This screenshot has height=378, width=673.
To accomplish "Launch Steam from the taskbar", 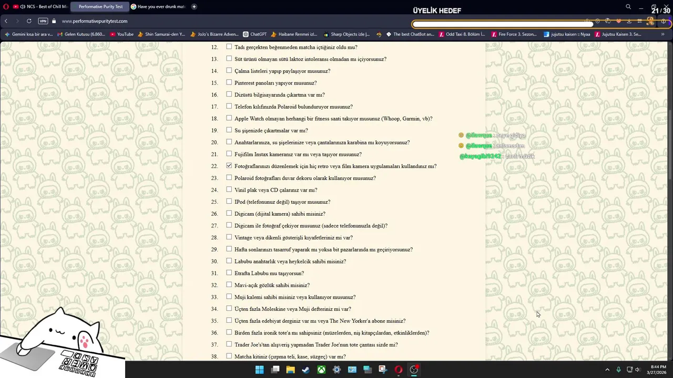I will pyautogui.click(x=305, y=370).
